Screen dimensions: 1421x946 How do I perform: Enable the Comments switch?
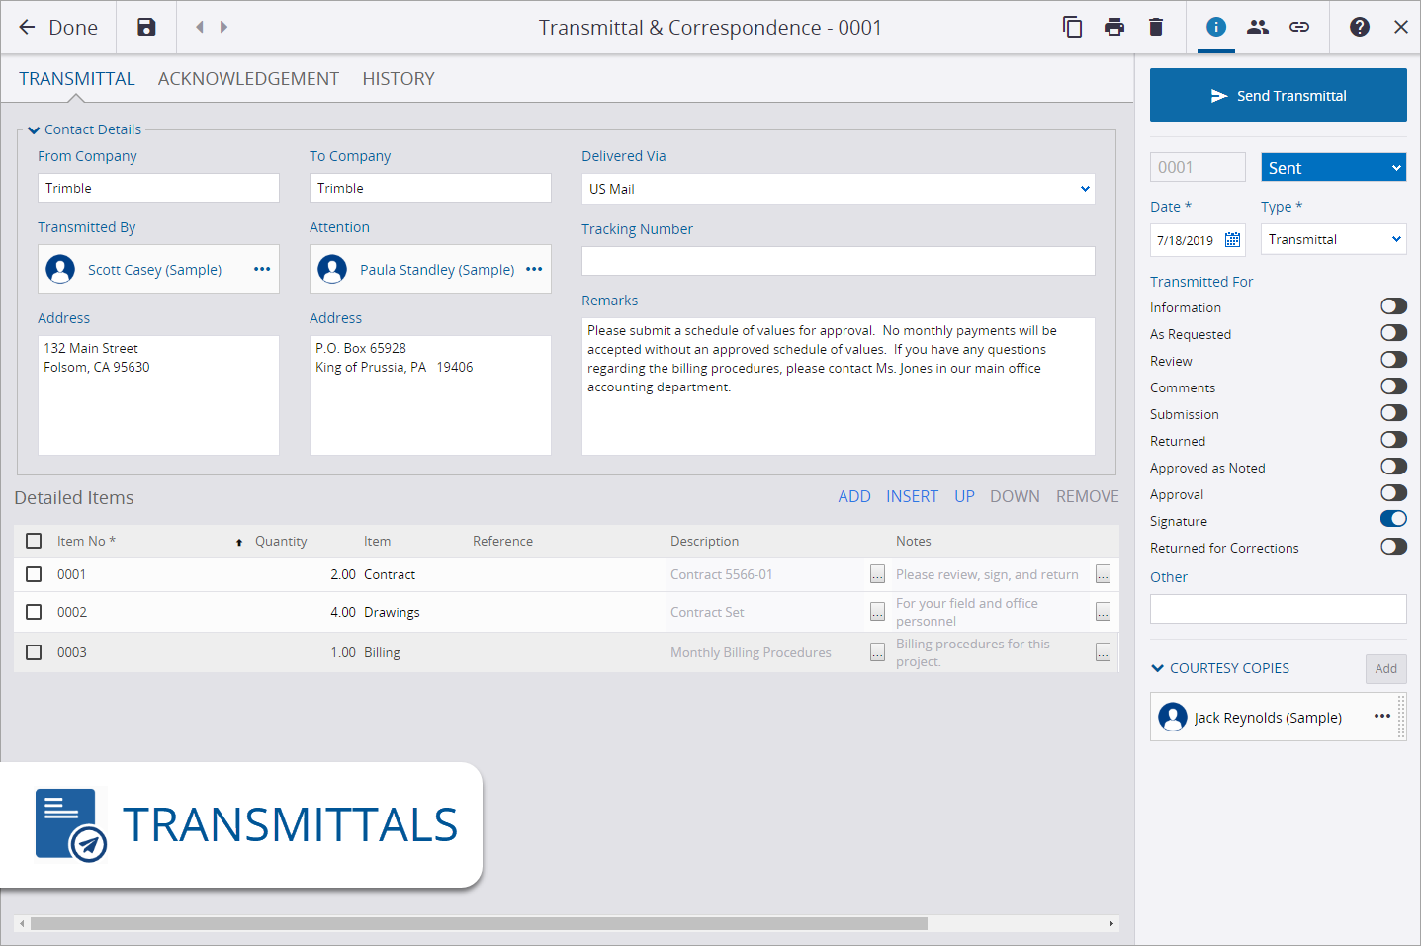[1394, 387]
